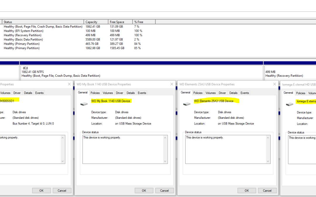Open Volumes tab in WD My Book dialog
Viewport: 316px width, 197px height.
[x=108, y=93]
